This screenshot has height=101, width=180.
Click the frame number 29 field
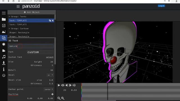pyautogui.click(x=65, y=90)
